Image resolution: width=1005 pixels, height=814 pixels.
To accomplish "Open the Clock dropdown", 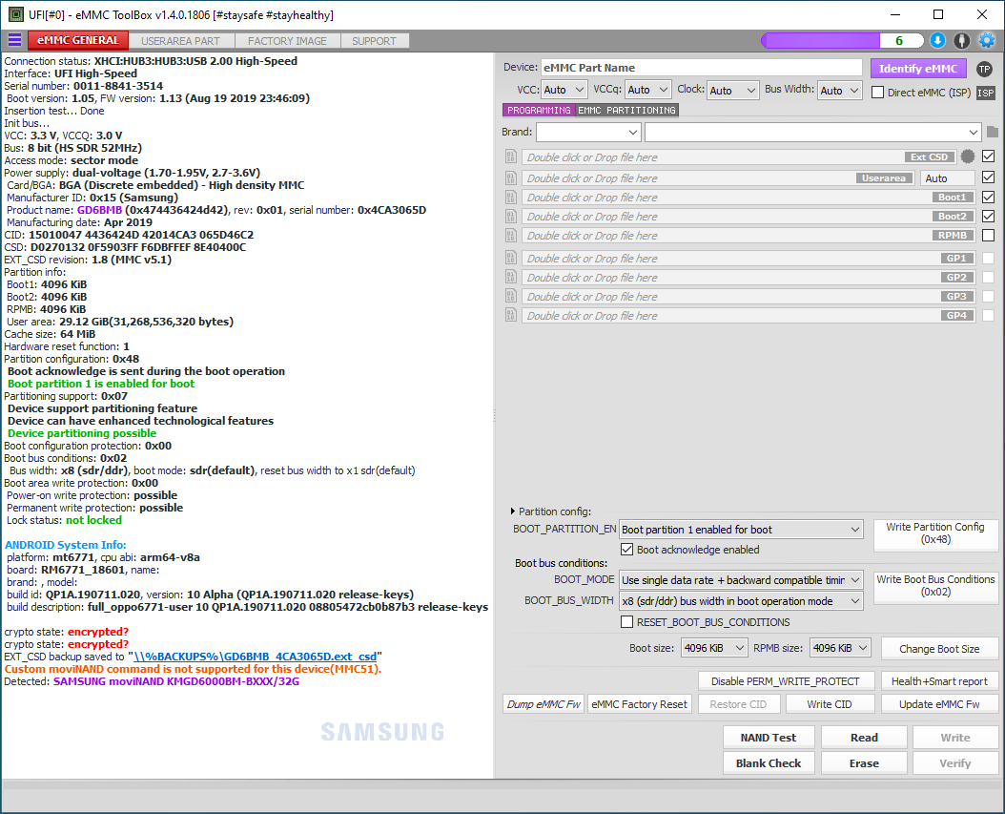I will coord(733,90).
